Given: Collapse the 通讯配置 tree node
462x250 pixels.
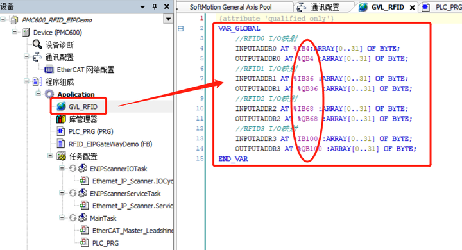Looking at the screenshot, I should click(26, 56).
